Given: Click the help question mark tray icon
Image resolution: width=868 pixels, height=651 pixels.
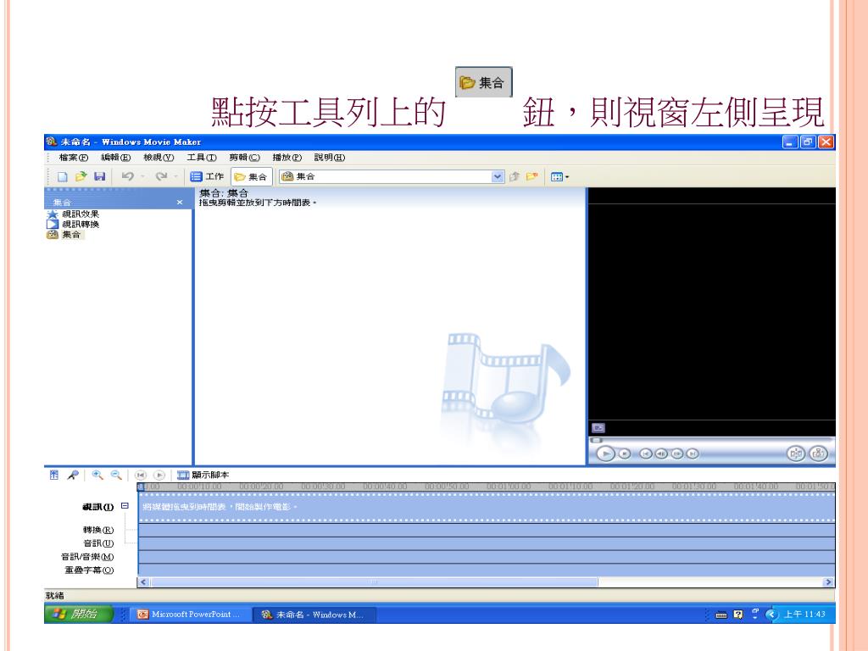Looking at the screenshot, I should click(738, 615).
